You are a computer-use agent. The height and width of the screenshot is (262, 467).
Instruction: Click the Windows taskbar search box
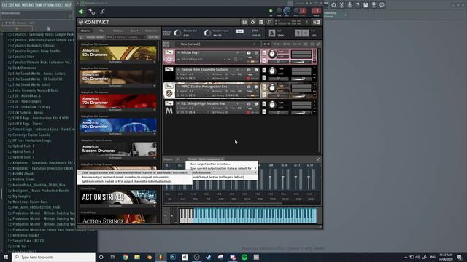coord(53,257)
